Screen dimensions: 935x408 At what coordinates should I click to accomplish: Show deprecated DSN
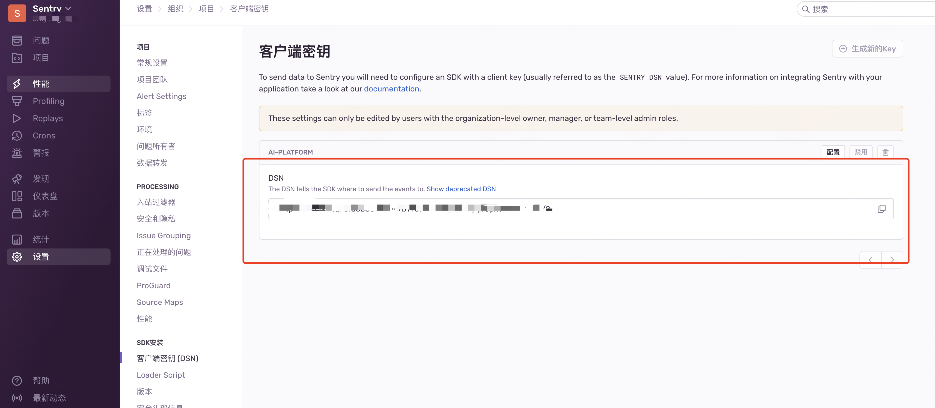click(461, 188)
